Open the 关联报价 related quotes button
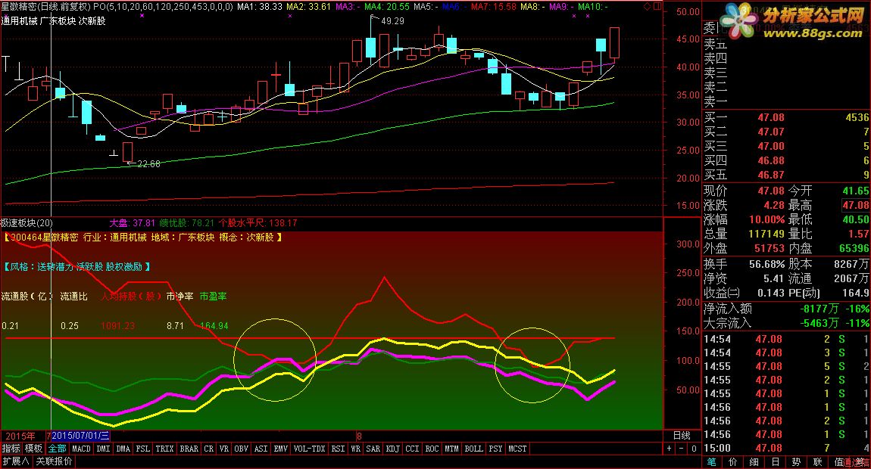Viewport: 871px width, 469px height. point(54,461)
